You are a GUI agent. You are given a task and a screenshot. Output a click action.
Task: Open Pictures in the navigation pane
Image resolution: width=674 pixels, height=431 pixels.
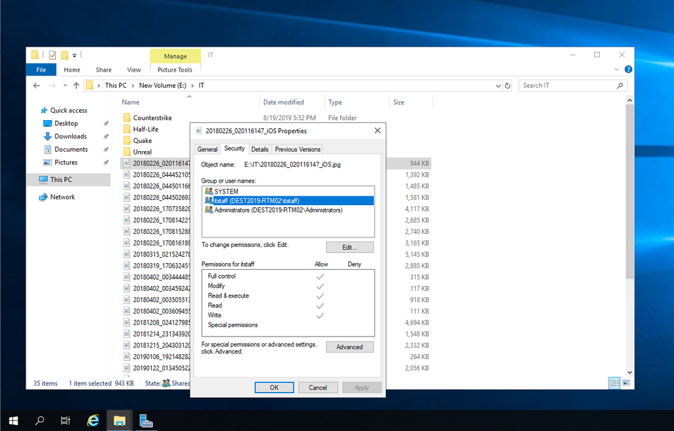(x=65, y=162)
